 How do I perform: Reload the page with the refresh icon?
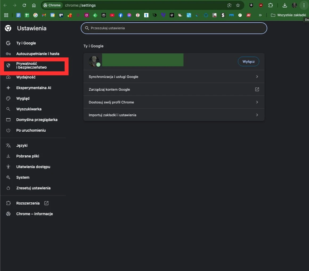(x=24, y=5)
